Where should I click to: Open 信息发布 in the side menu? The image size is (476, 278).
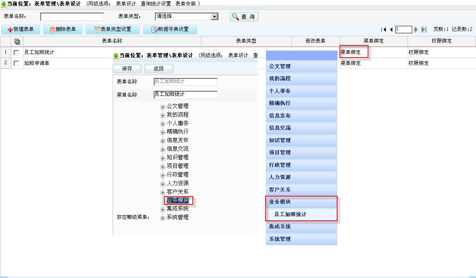[x=302, y=116]
